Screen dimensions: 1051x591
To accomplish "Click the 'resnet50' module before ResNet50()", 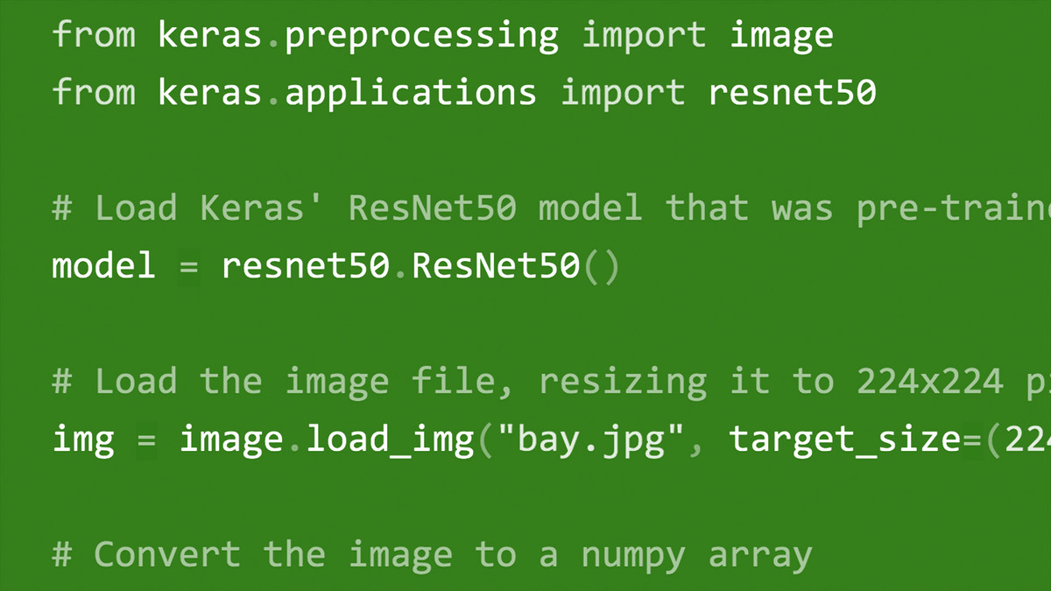I will pos(305,265).
